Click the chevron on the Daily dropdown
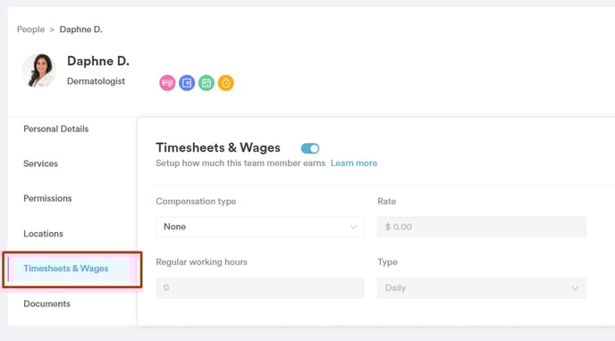Image resolution: width=615 pixels, height=341 pixels. point(575,288)
